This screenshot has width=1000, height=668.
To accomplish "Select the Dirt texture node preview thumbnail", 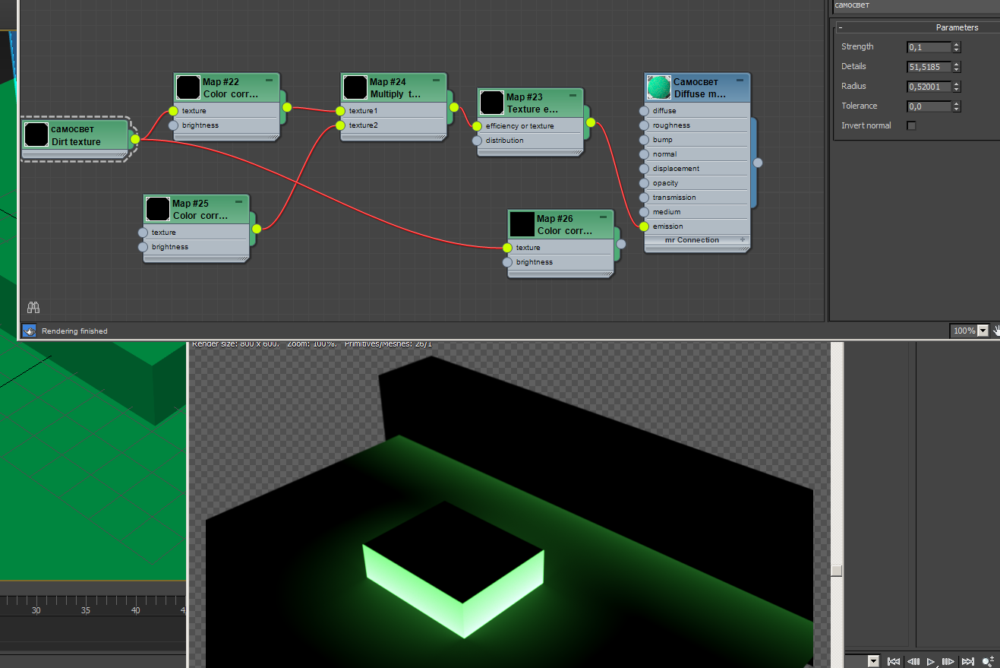I will (x=36, y=135).
